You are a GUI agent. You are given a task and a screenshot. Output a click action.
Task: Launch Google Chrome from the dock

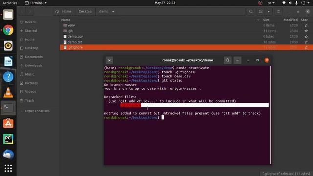[8, 30]
